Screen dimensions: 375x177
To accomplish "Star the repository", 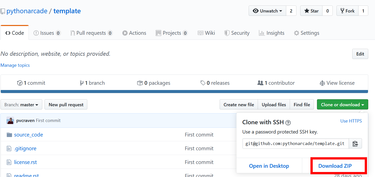I will coord(311,11).
